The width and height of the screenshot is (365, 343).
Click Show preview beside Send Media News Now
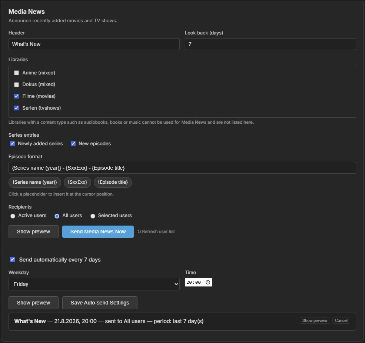(x=33, y=232)
